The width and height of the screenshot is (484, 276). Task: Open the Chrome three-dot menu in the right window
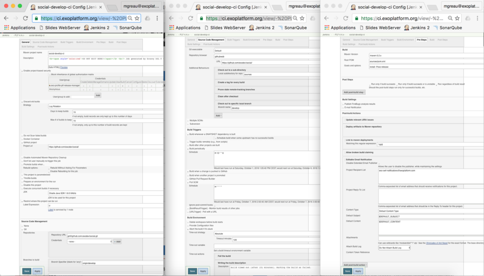[x=478, y=18]
